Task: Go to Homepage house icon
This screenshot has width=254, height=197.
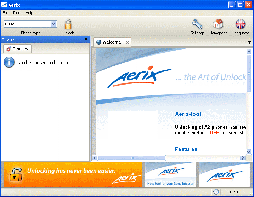Action: coord(218,24)
